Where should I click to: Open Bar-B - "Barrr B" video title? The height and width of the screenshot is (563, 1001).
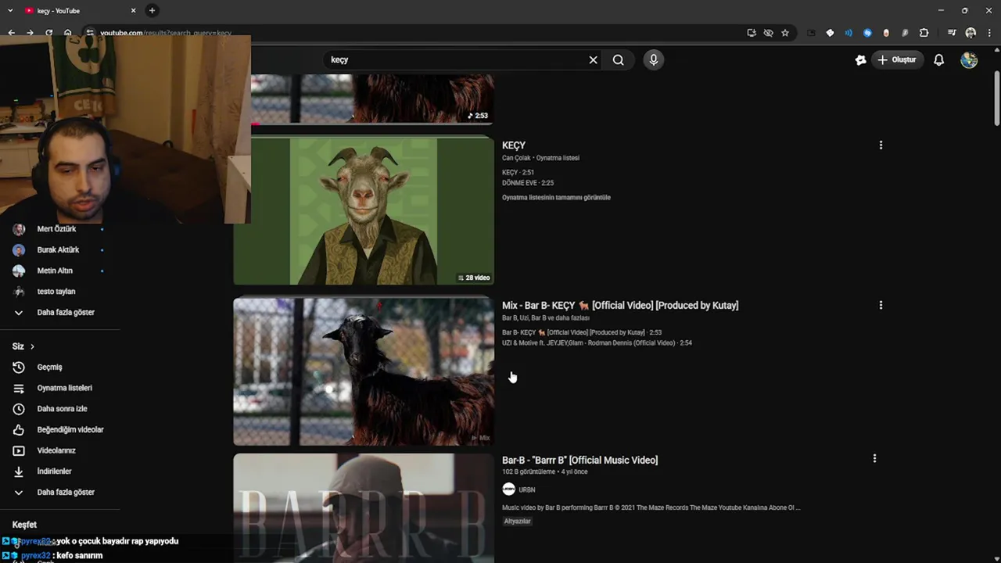579,460
